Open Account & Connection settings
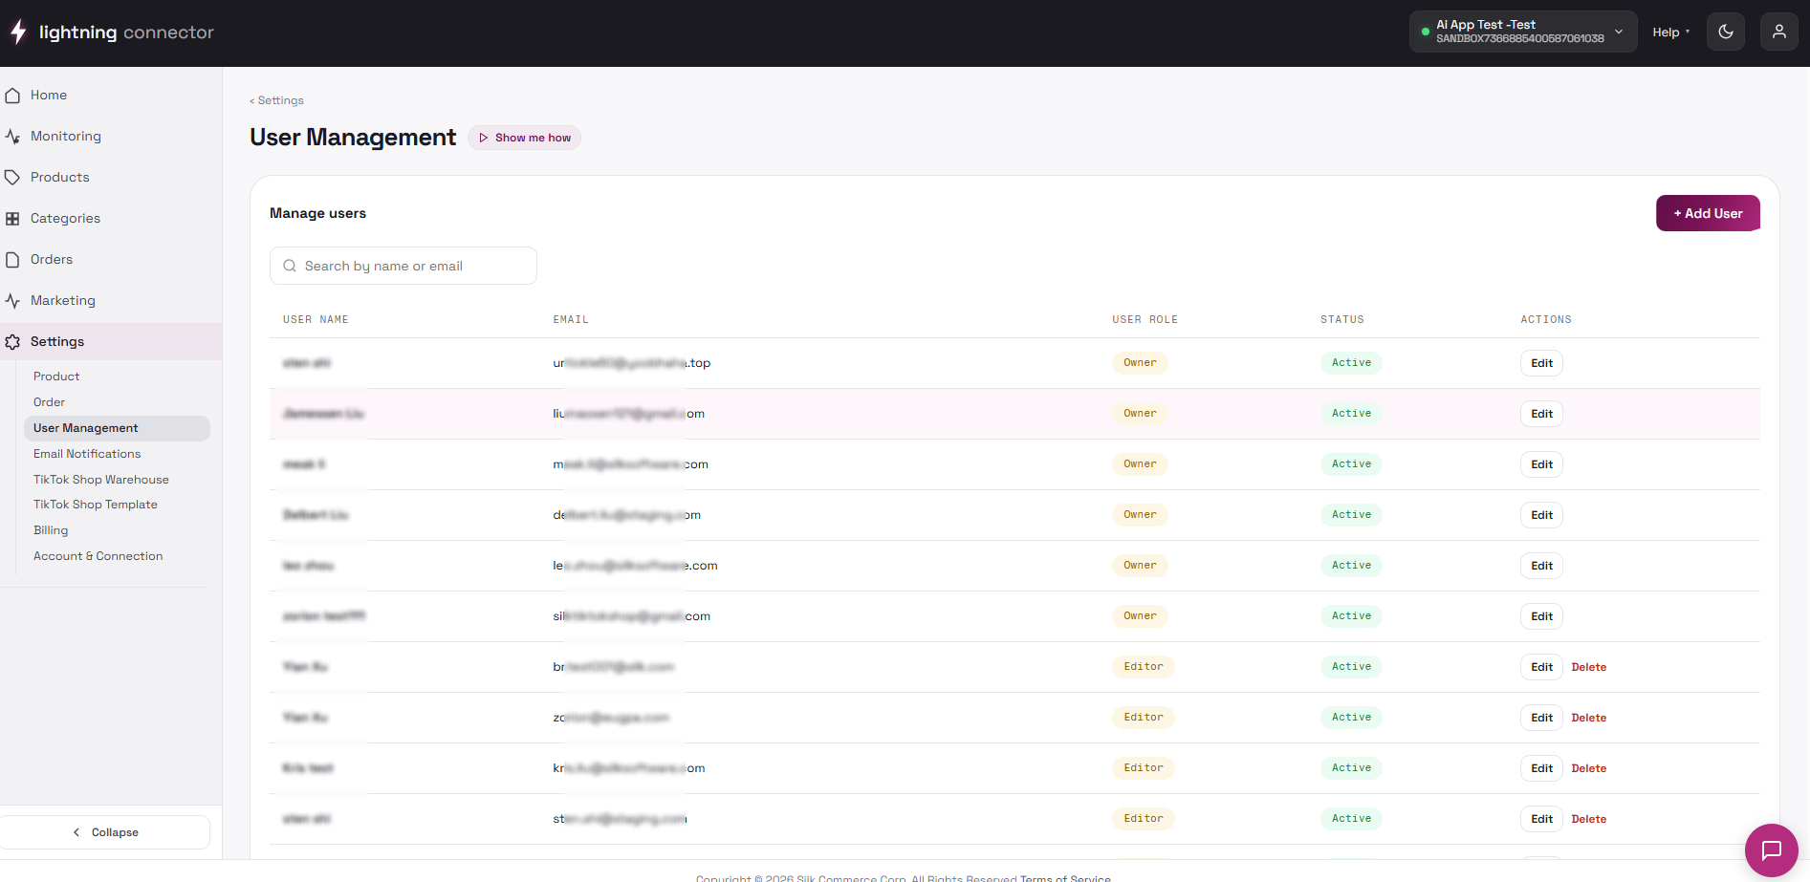 pos(98,556)
